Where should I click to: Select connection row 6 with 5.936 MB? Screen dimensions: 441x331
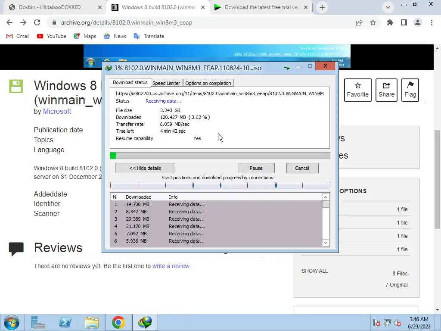coord(217,241)
